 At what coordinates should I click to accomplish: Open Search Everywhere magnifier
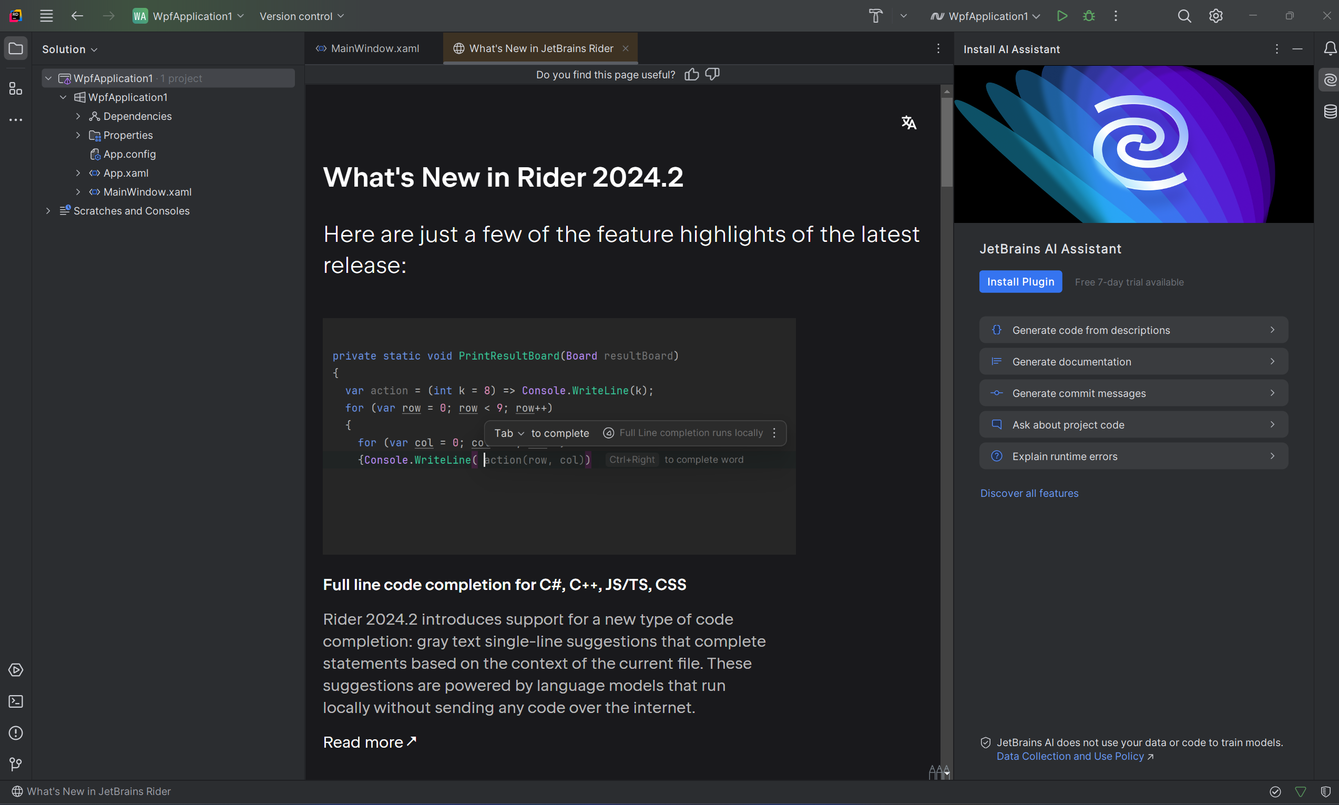[1184, 16]
